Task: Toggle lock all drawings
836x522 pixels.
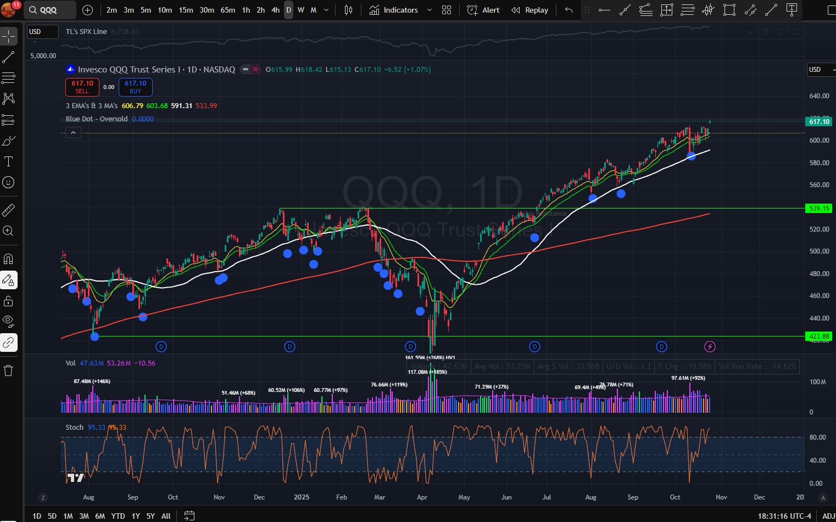Action: (9, 301)
